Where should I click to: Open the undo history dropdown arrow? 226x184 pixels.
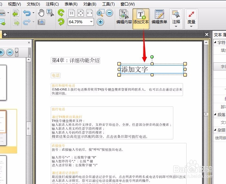[x=33, y=13]
